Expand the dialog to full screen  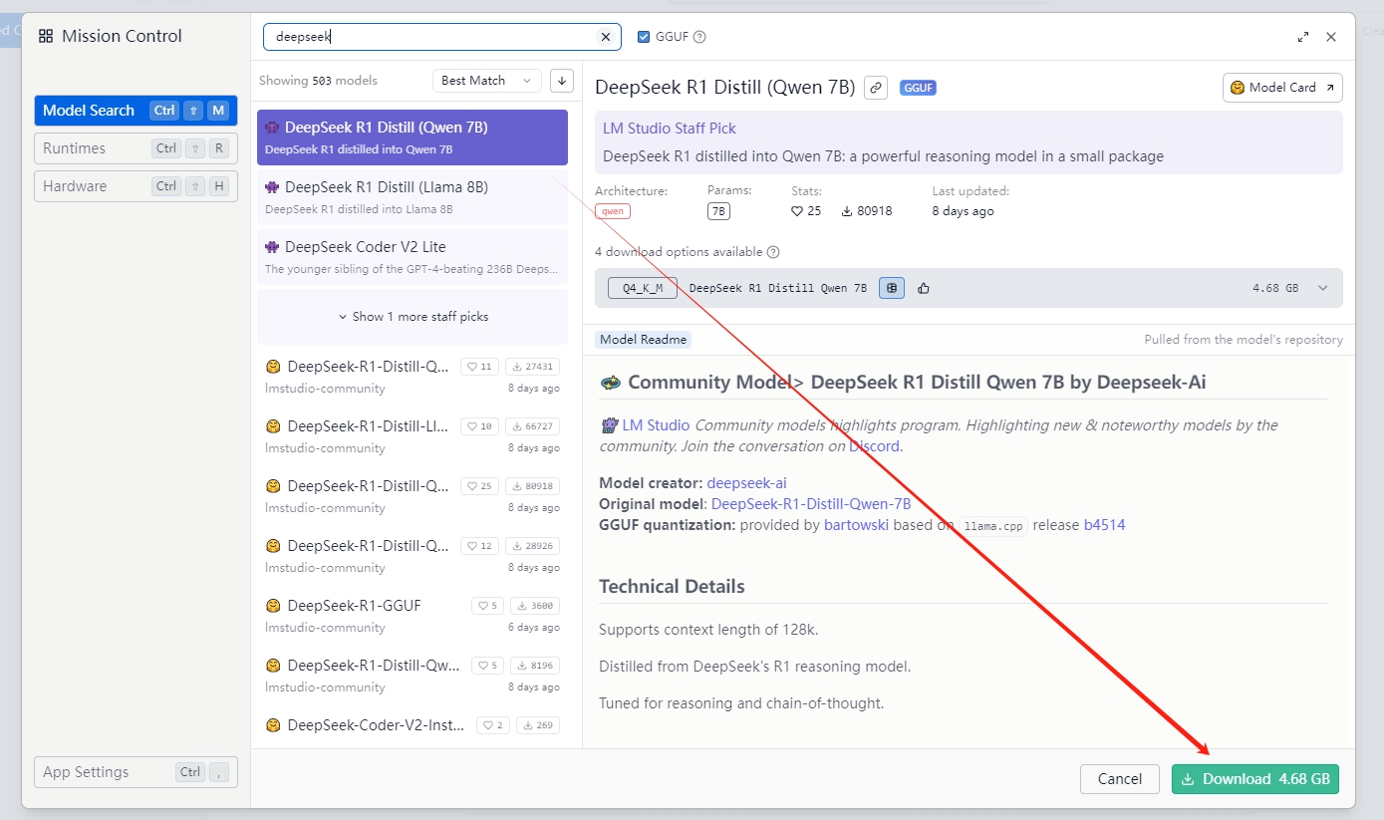point(1303,37)
